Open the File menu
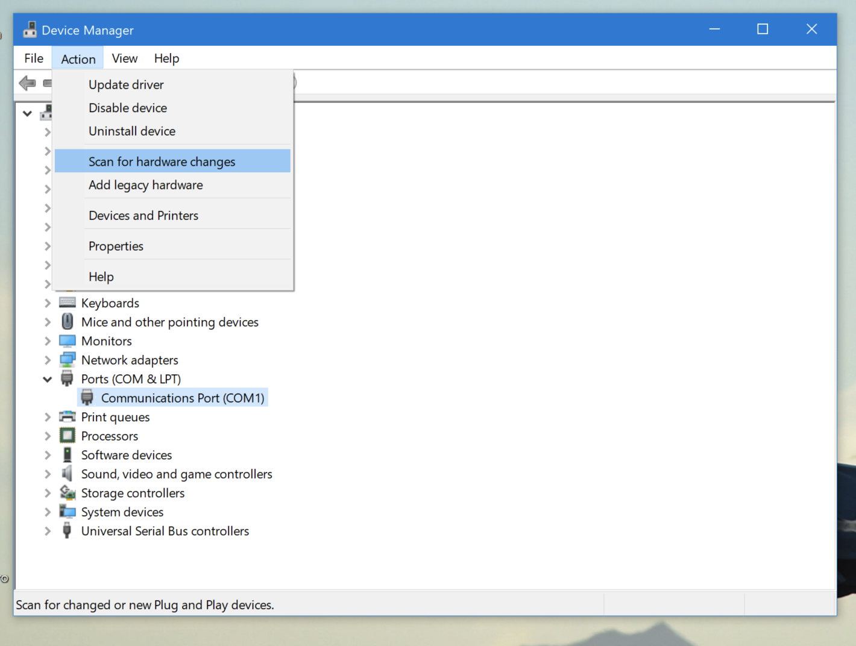 pos(34,58)
